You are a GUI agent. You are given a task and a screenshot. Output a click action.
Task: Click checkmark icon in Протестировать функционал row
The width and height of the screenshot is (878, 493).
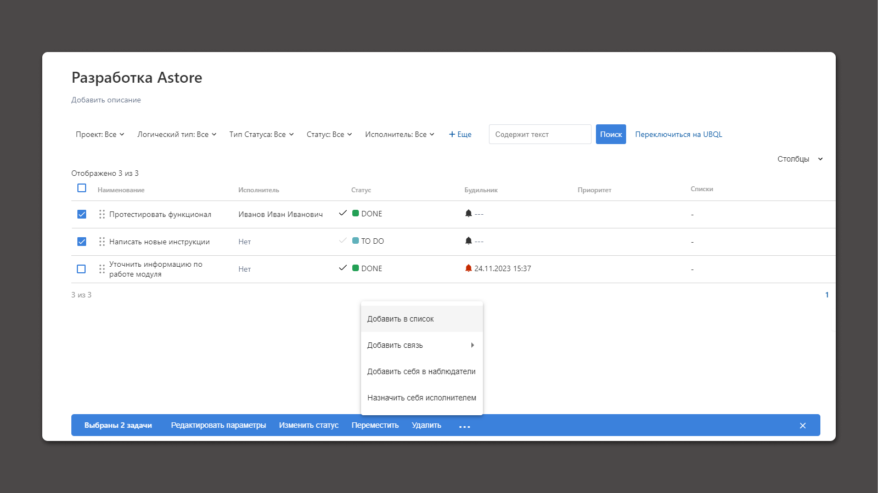click(343, 213)
